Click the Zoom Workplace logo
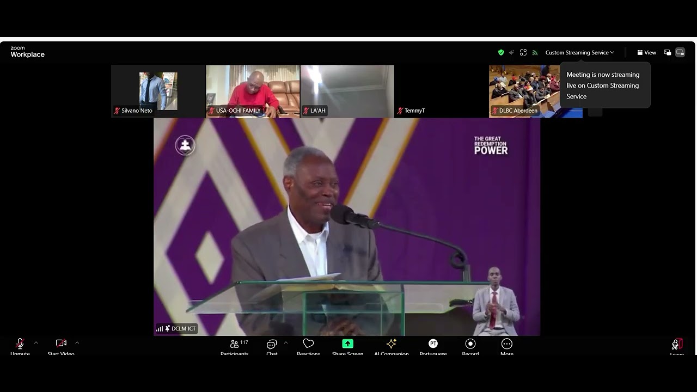Image resolution: width=697 pixels, height=392 pixels. point(27,52)
